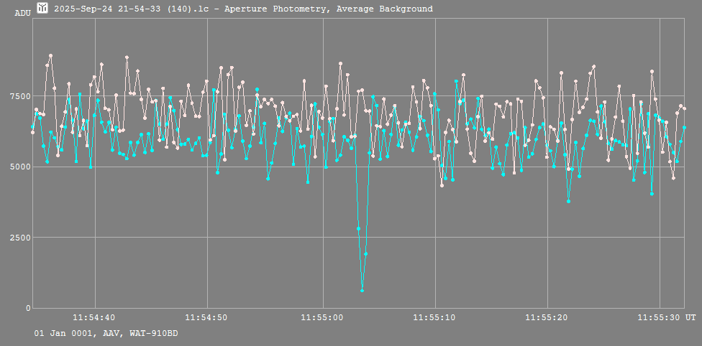Click the light curve icon in title

[43, 9]
